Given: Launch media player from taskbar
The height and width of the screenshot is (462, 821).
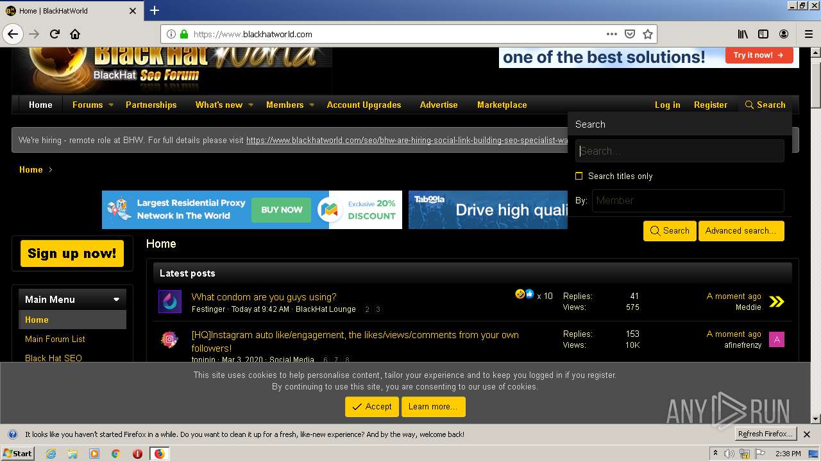Looking at the screenshot, I should 94,454.
